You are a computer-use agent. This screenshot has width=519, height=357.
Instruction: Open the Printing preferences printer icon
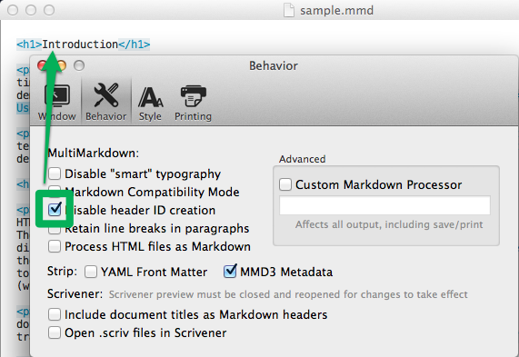point(194,96)
